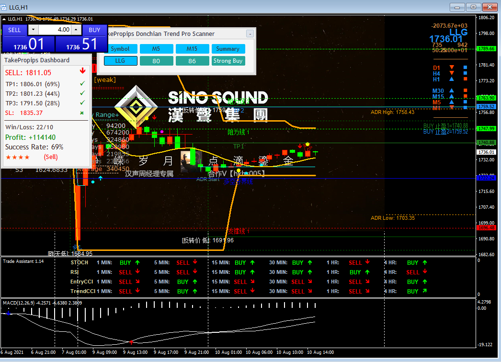This screenshot has height=362, width=501.
Task: Click the Strong Buy summary cell
Action: pos(228,61)
